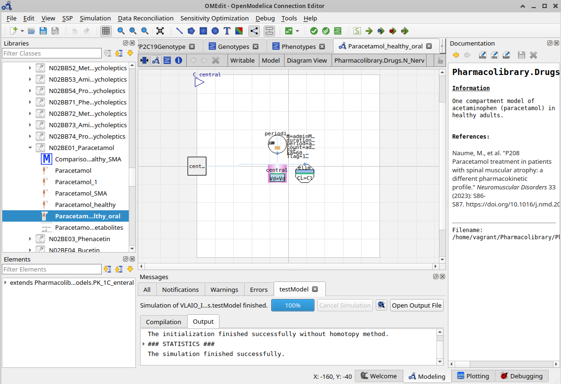Select the Text shape tool
The image size is (561, 384).
227,31
